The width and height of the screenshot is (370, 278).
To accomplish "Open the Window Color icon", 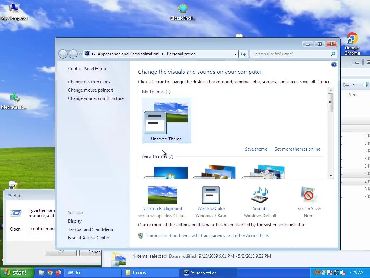I will (x=211, y=195).
